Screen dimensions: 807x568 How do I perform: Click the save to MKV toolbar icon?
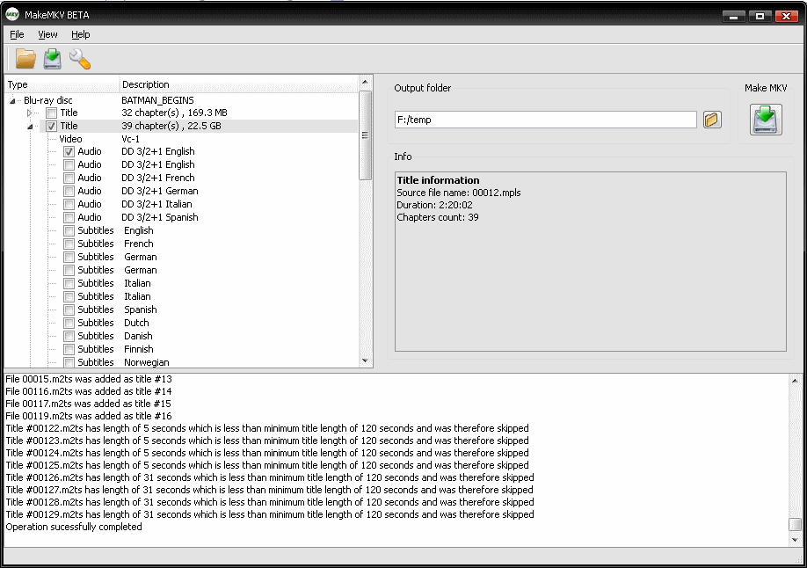(x=53, y=59)
